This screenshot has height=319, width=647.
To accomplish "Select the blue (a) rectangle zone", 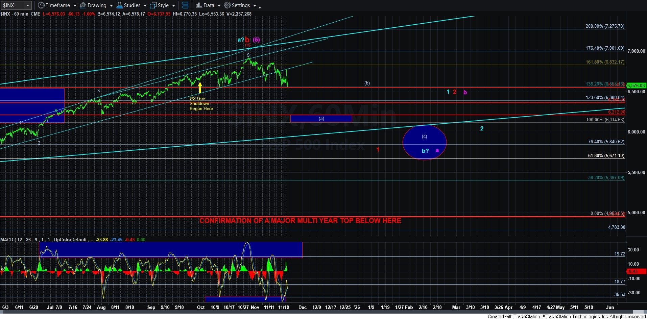I will (x=321, y=119).
